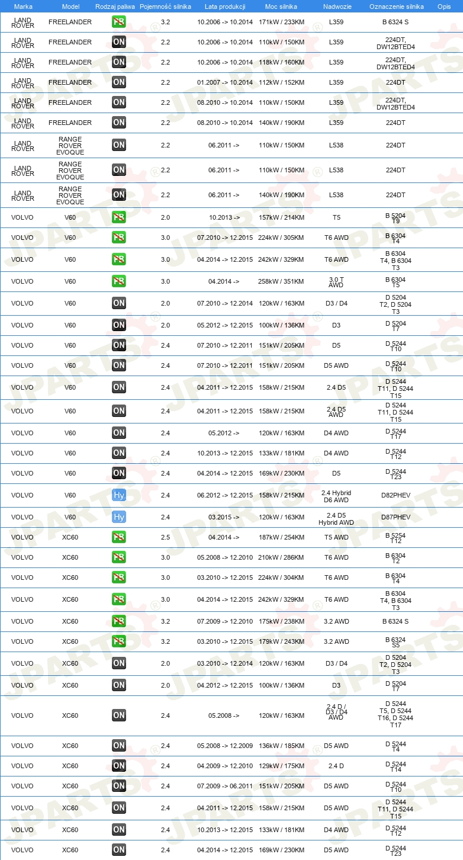Click the petrol PB icon for Freelander 3.2

coord(119,22)
